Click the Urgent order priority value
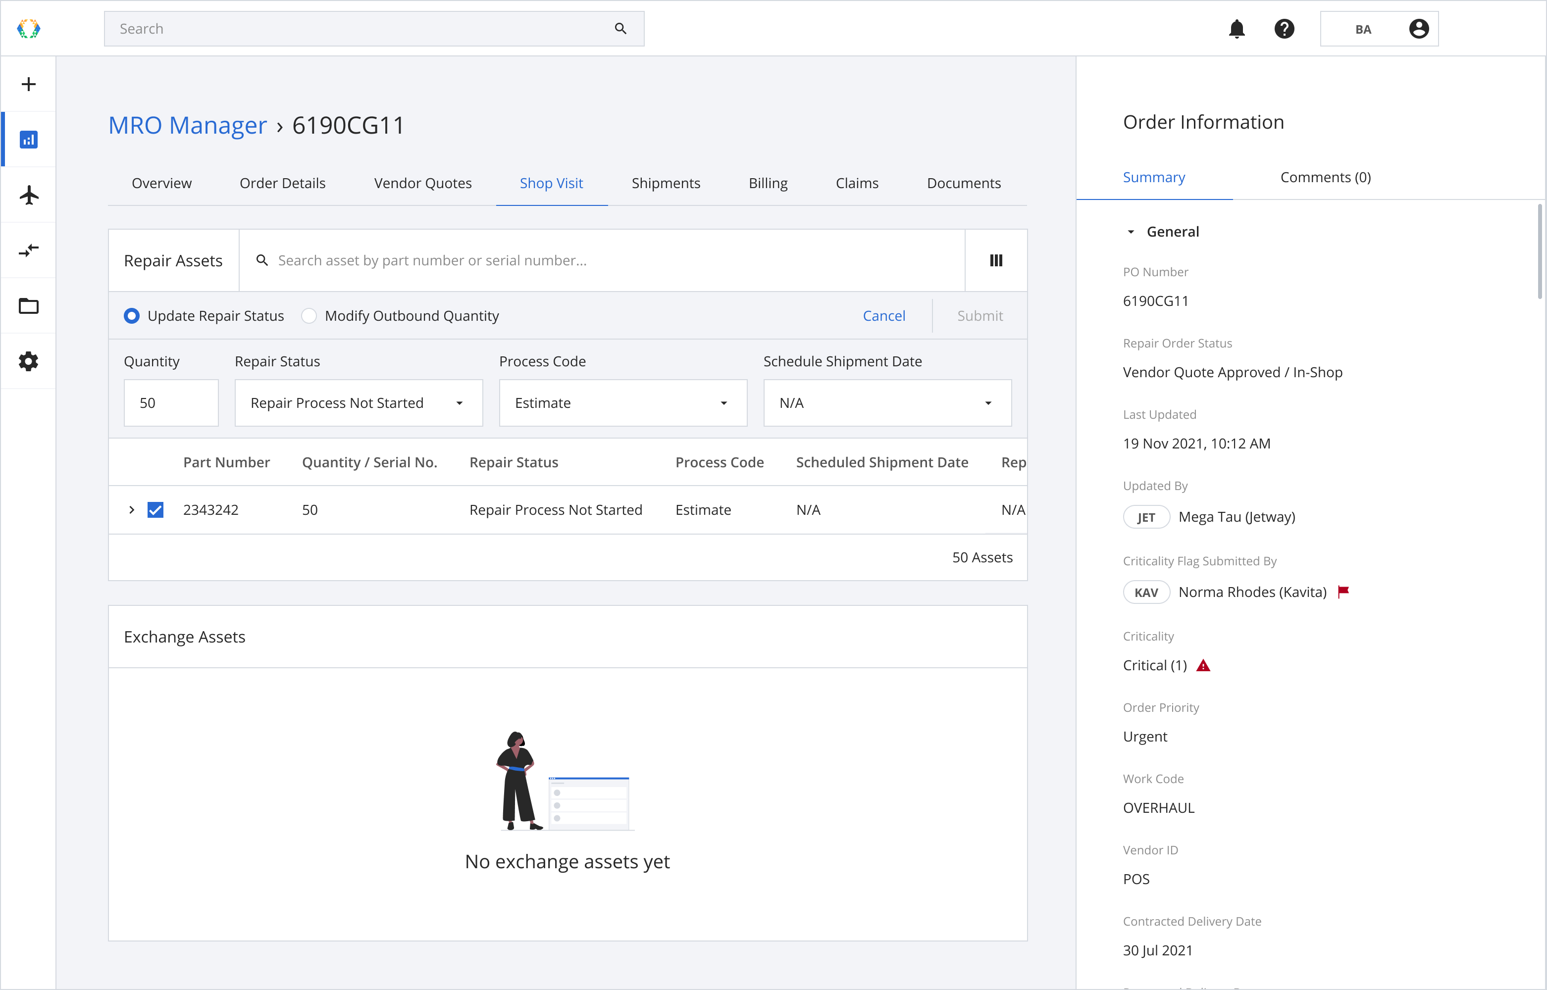The width and height of the screenshot is (1547, 990). pyautogui.click(x=1144, y=736)
